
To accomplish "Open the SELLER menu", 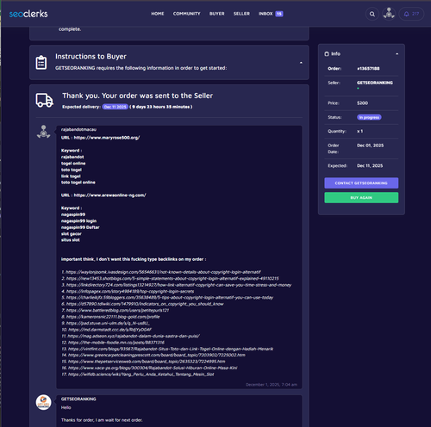I will [241, 14].
